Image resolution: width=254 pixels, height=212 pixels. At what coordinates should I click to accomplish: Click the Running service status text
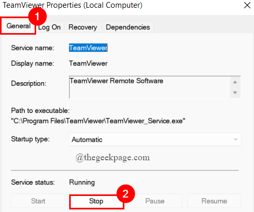(x=82, y=183)
